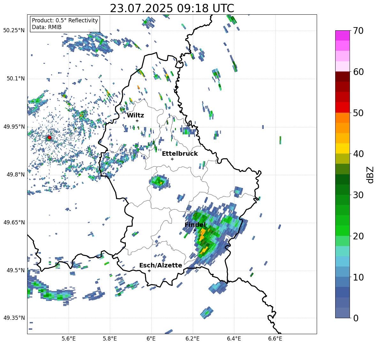Click the 50.25°N latitude label
Image resolution: width=378 pixels, height=345 pixels.
coord(14,31)
